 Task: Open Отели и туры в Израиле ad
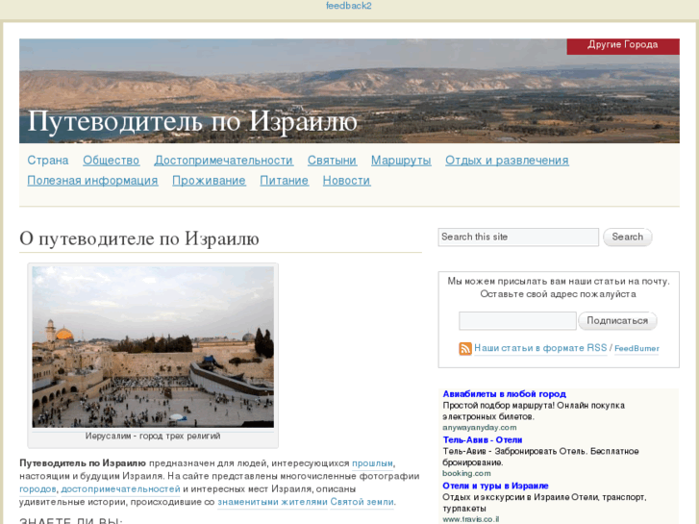(x=495, y=487)
